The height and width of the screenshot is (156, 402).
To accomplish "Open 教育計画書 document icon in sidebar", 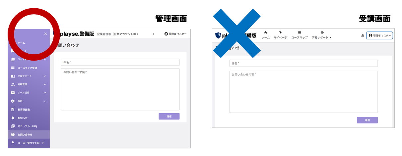I will click(13, 109).
